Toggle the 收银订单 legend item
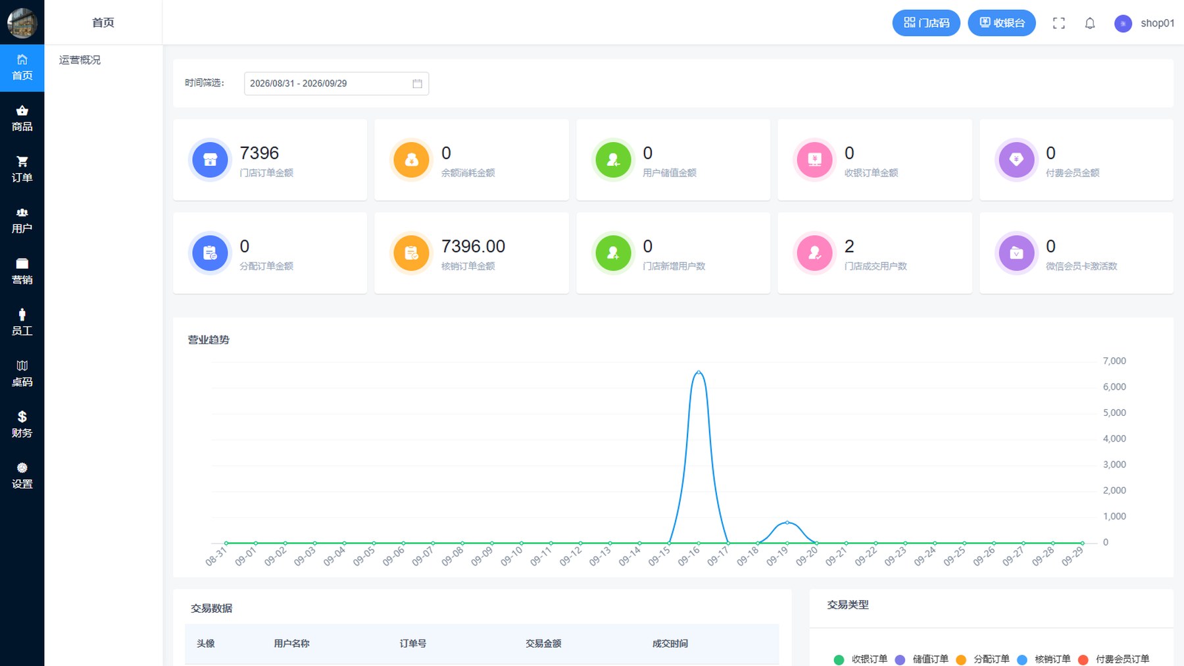1184x666 pixels. 861,659
